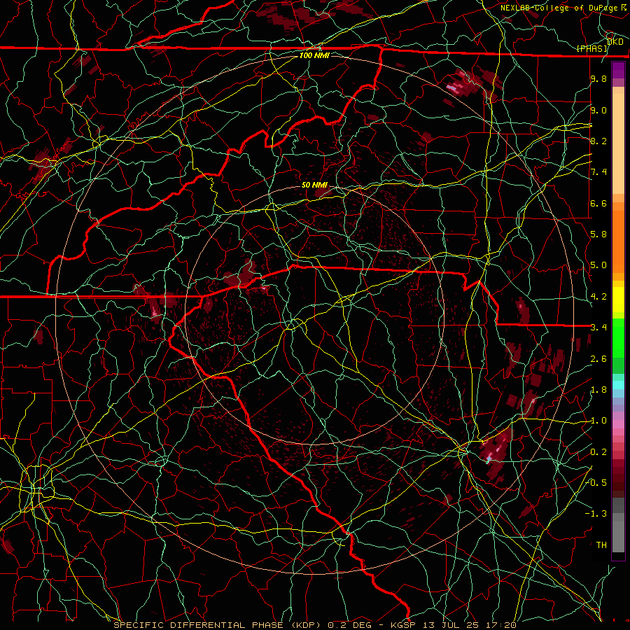
Task: Click the 7.4 value on the color scale
Action: [598, 172]
